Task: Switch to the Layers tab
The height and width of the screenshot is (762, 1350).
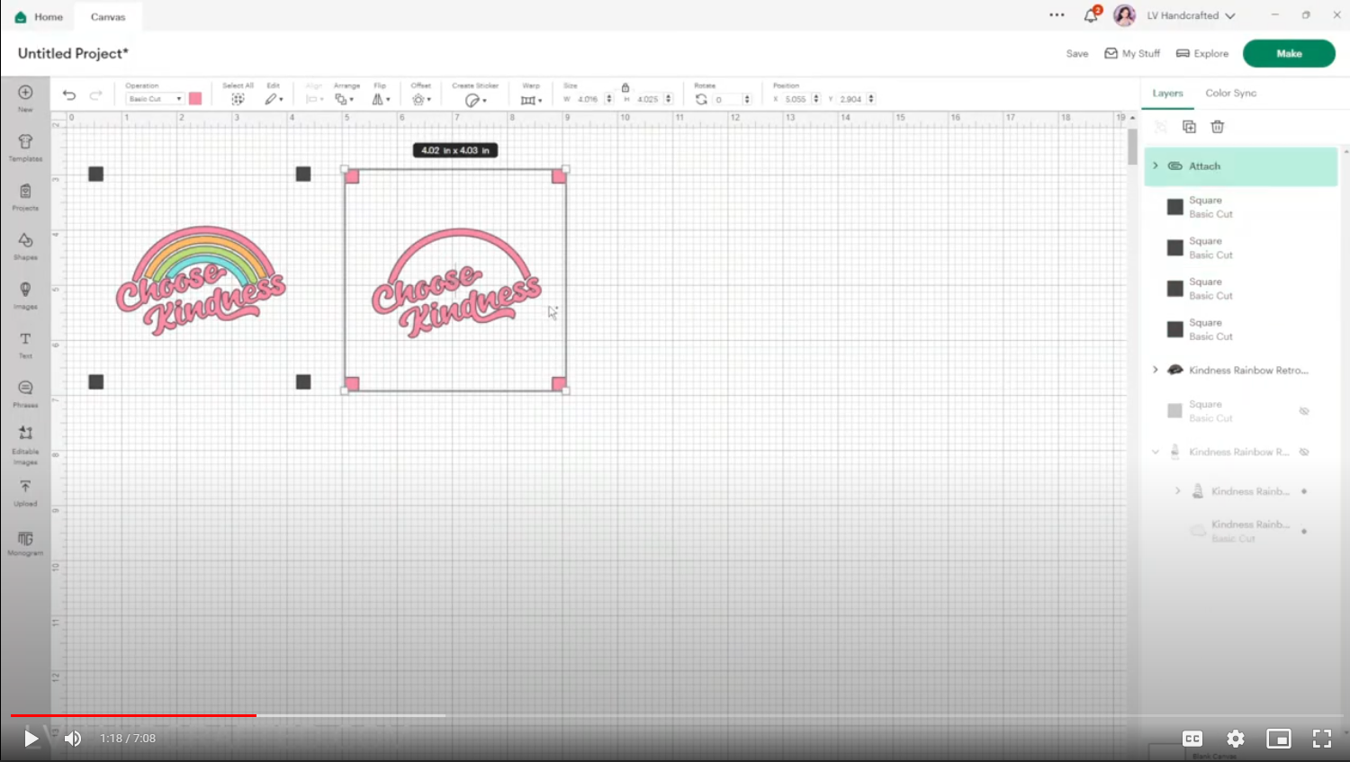Action: click(x=1167, y=94)
